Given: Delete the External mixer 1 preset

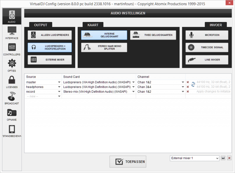Looking at the screenshot, I should pyautogui.click(x=229, y=158).
